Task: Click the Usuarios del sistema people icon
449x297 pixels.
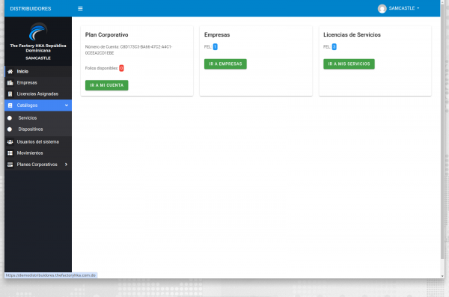Action: click(10, 142)
